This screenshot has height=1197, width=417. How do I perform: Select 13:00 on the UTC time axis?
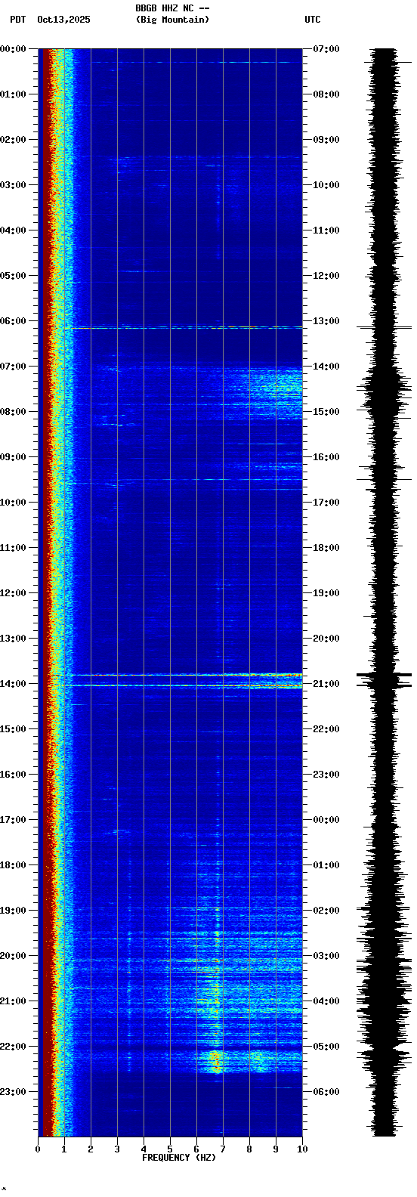click(326, 321)
